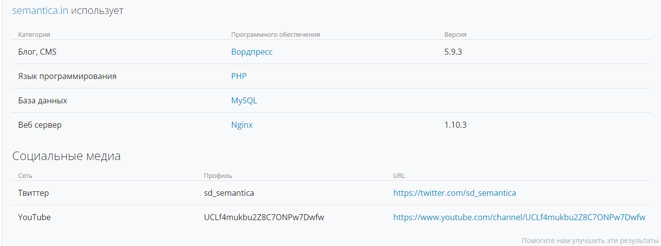Open the Вордпресс software link

point(252,52)
